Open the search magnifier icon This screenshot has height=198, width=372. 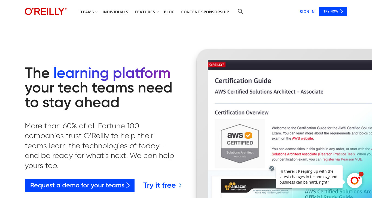pos(240,11)
